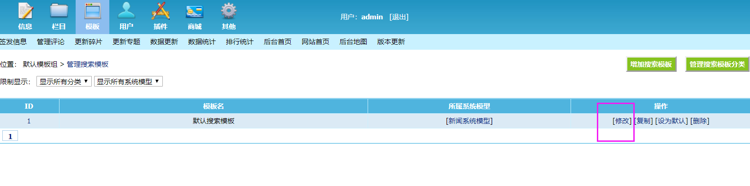Image resolution: width=750 pixels, height=186 pixels.
Task: Click 默认模板组 breadcrumb text
Action: tap(40, 64)
